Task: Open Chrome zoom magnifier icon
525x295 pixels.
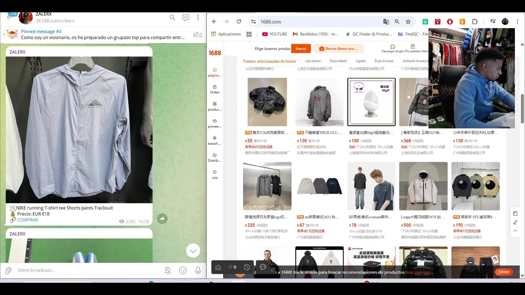Action: (x=397, y=22)
